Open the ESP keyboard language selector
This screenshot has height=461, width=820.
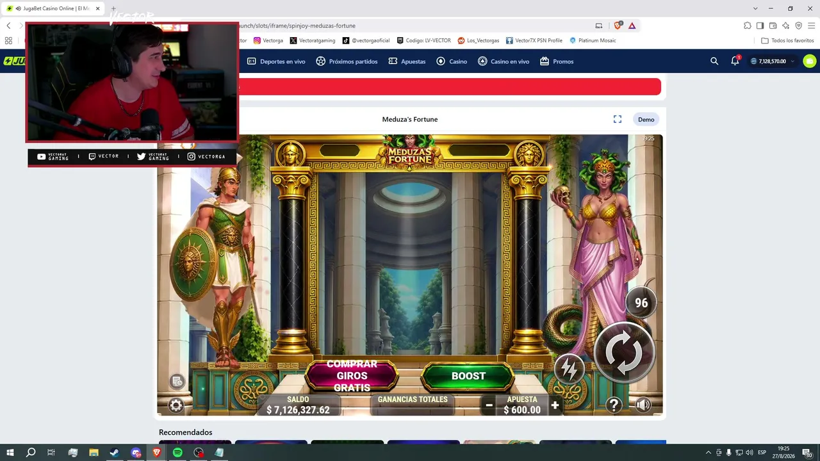(x=762, y=453)
